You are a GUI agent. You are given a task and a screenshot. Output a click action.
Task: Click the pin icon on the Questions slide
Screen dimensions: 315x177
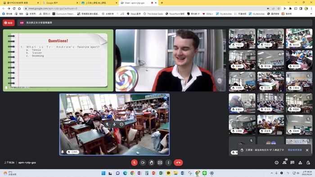pyautogui.click(x=6, y=88)
